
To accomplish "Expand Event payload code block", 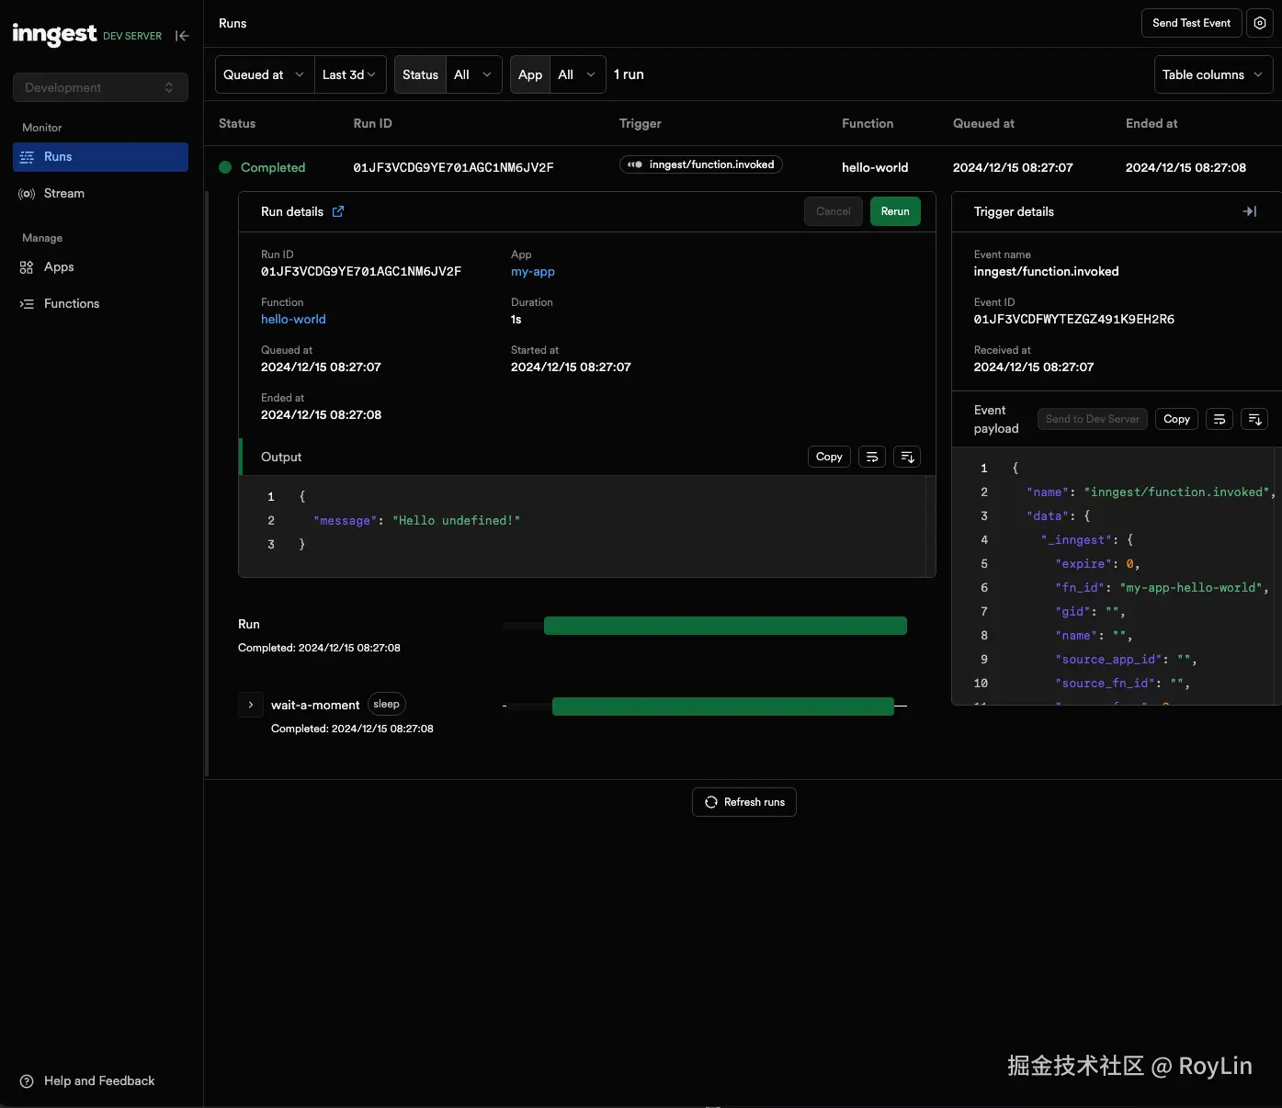I will pyautogui.click(x=1254, y=419).
